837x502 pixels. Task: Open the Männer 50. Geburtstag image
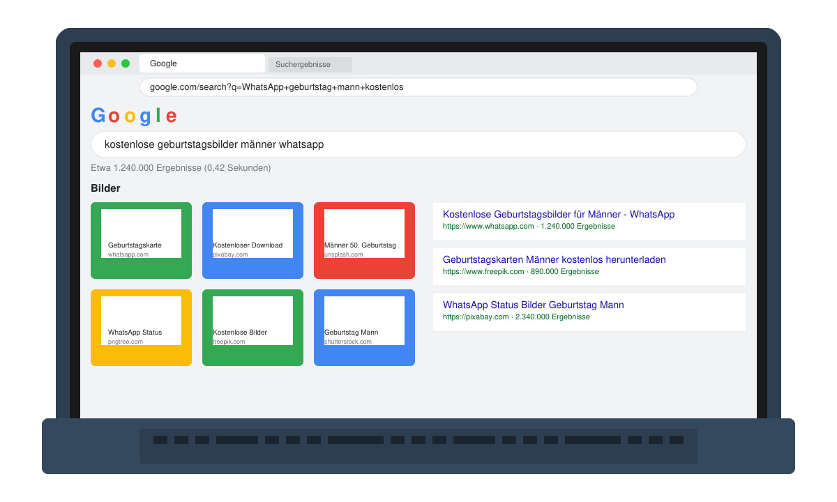click(x=364, y=241)
